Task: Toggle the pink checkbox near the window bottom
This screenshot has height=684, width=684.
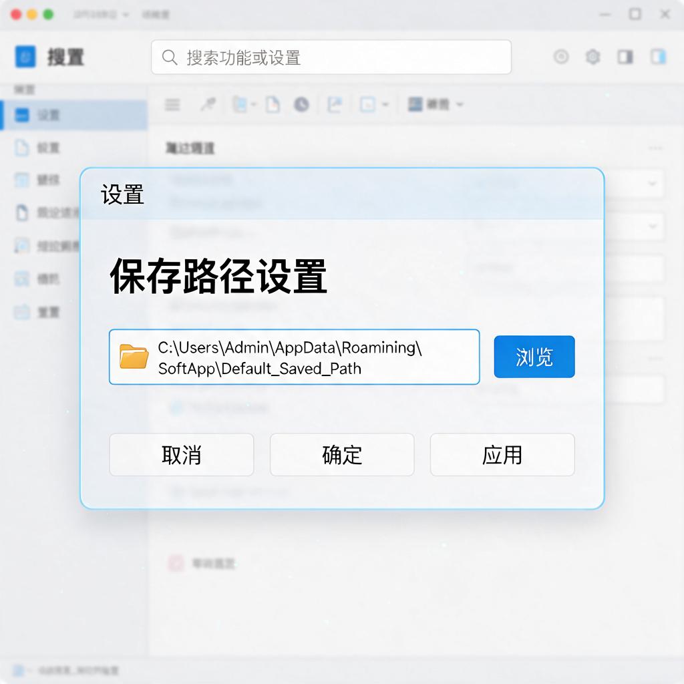Action: click(176, 563)
